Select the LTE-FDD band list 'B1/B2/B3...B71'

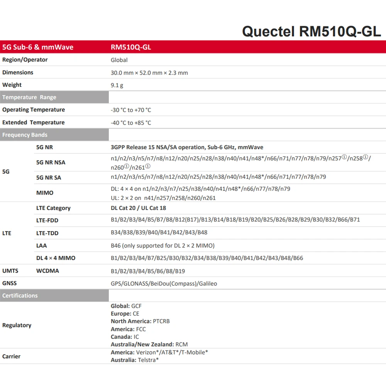[x=235, y=220]
